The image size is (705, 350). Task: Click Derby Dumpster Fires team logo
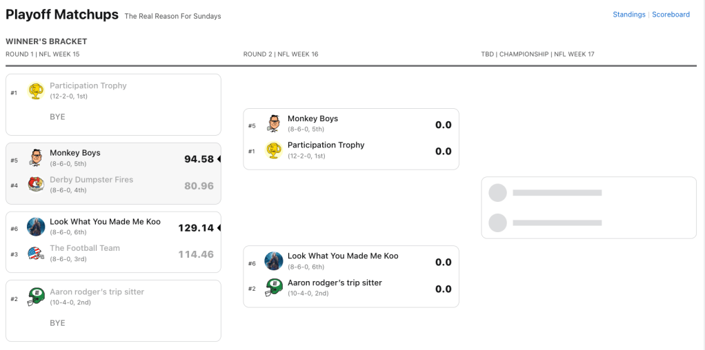37,184
